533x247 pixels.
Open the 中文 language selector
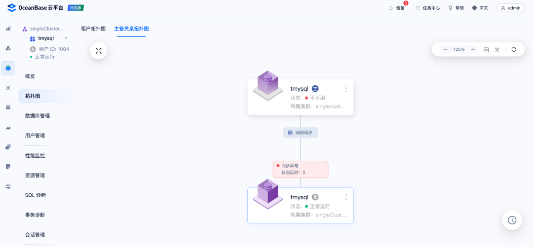480,8
